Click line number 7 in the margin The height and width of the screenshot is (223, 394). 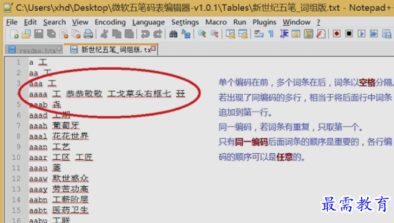pos(18,125)
